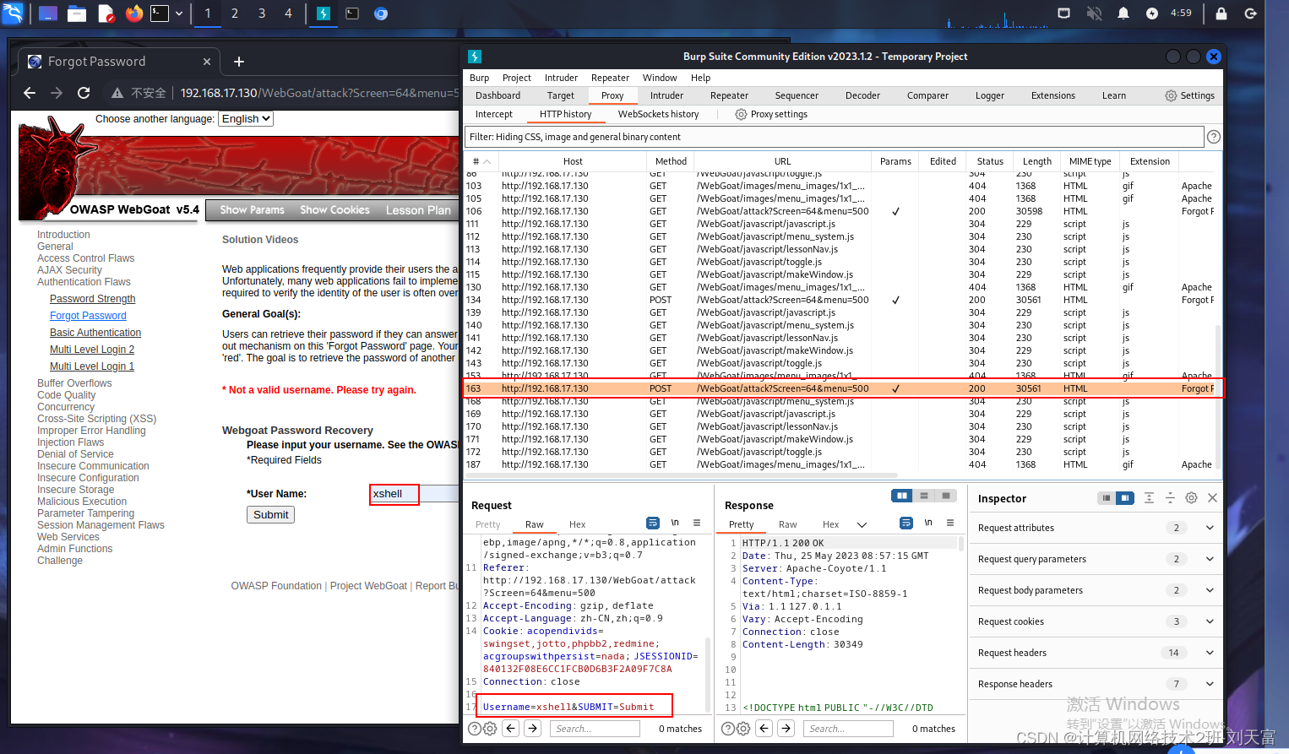This screenshot has height=754, width=1289.
Task: Go to previous match in Response search
Action: (764, 728)
